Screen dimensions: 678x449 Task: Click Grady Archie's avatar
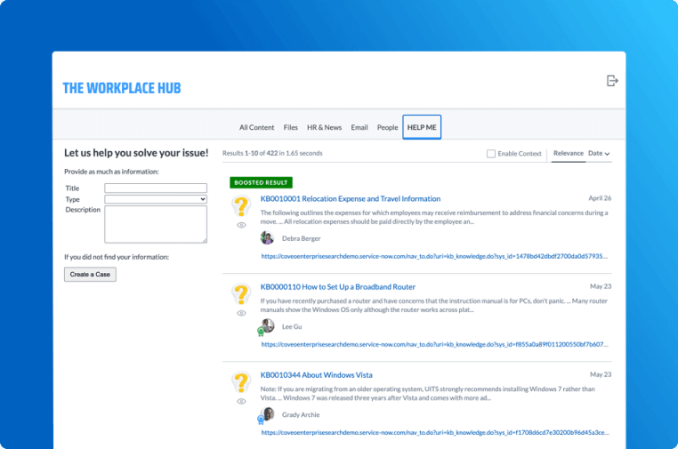coord(267,414)
